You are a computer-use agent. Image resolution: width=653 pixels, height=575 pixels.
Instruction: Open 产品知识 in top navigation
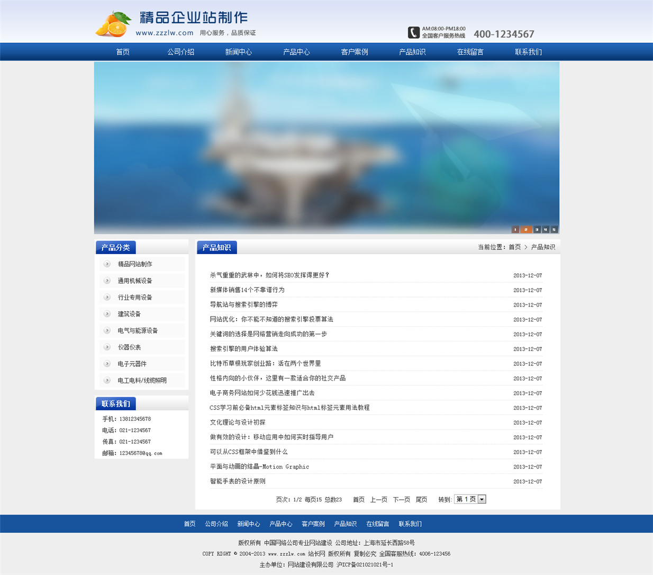(412, 52)
